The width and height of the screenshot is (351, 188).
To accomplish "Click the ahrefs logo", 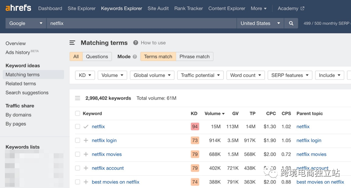I will click(x=18, y=8).
